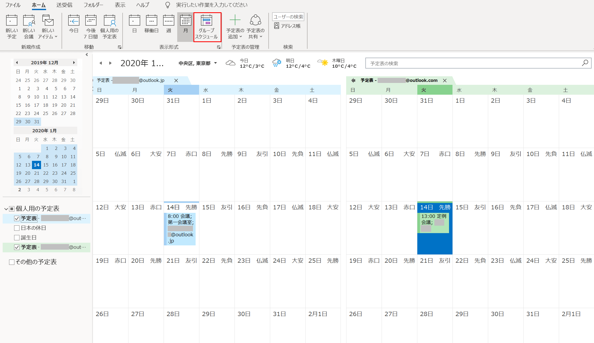This screenshot has height=343, width=594.
Task: Click the ユーザーの検索 field
Action: pos(288,17)
